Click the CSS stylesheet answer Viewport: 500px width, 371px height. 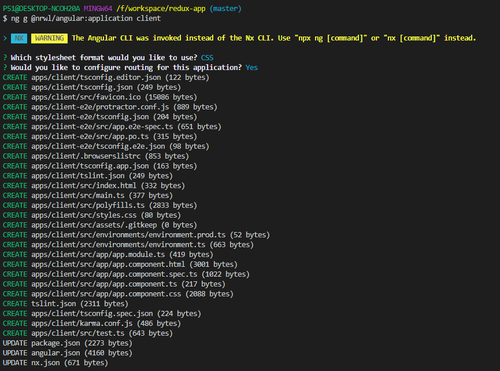(x=207, y=58)
